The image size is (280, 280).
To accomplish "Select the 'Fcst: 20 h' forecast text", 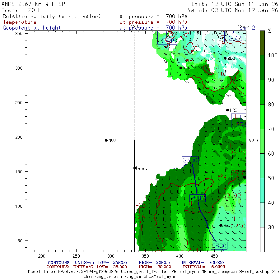I will (x=21, y=10).
